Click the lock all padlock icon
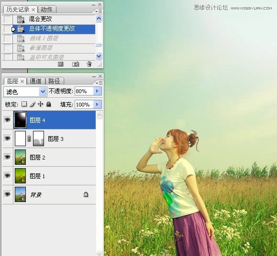Viewport: 277px width, 256px height. tap(49, 104)
